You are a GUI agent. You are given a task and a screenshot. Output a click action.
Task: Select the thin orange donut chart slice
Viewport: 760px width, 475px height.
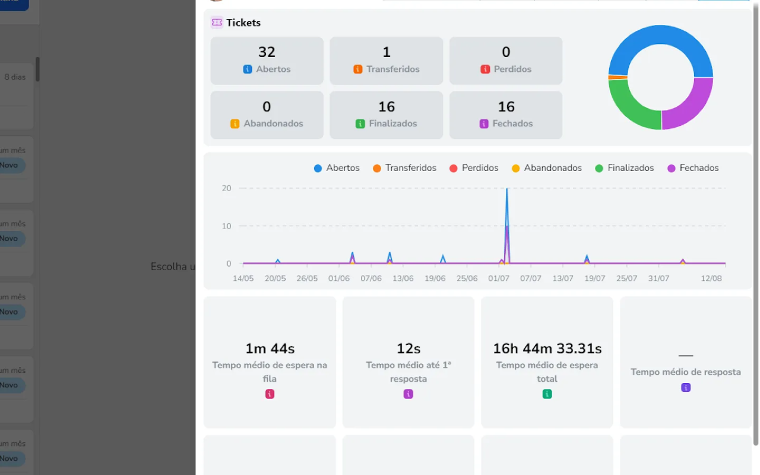[617, 77]
